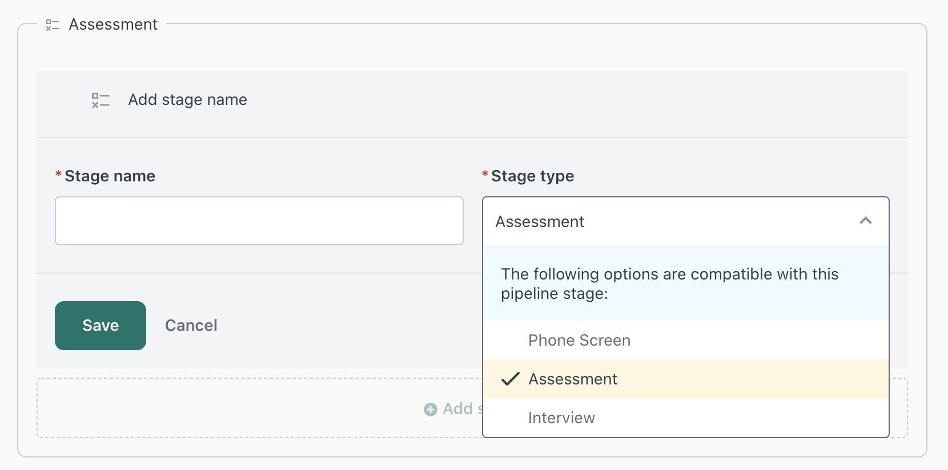Cancel adding the stage
The height and width of the screenshot is (470, 948).
(191, 326)
